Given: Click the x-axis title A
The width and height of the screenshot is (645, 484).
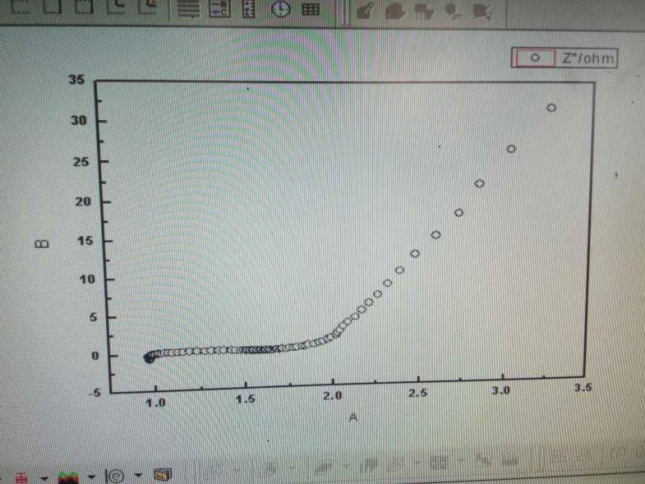Looking at the screenshot, I should pos(353,418).
